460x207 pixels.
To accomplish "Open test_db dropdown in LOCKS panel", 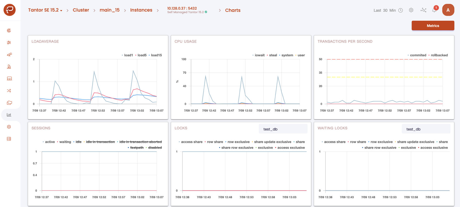I will point(283,129).
